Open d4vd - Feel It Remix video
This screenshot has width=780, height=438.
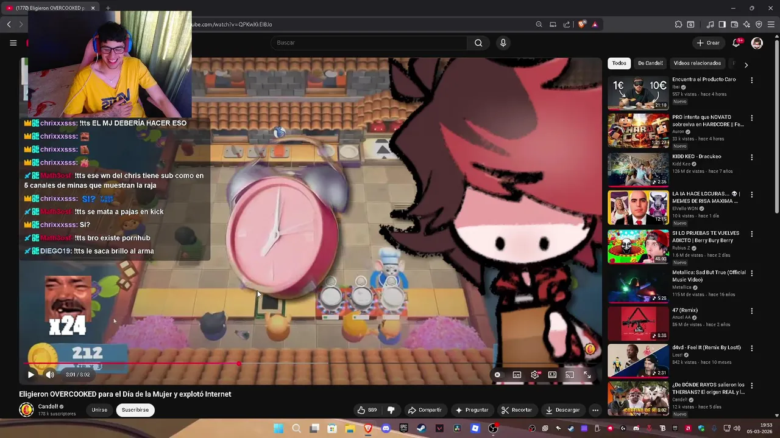point(638,361)
